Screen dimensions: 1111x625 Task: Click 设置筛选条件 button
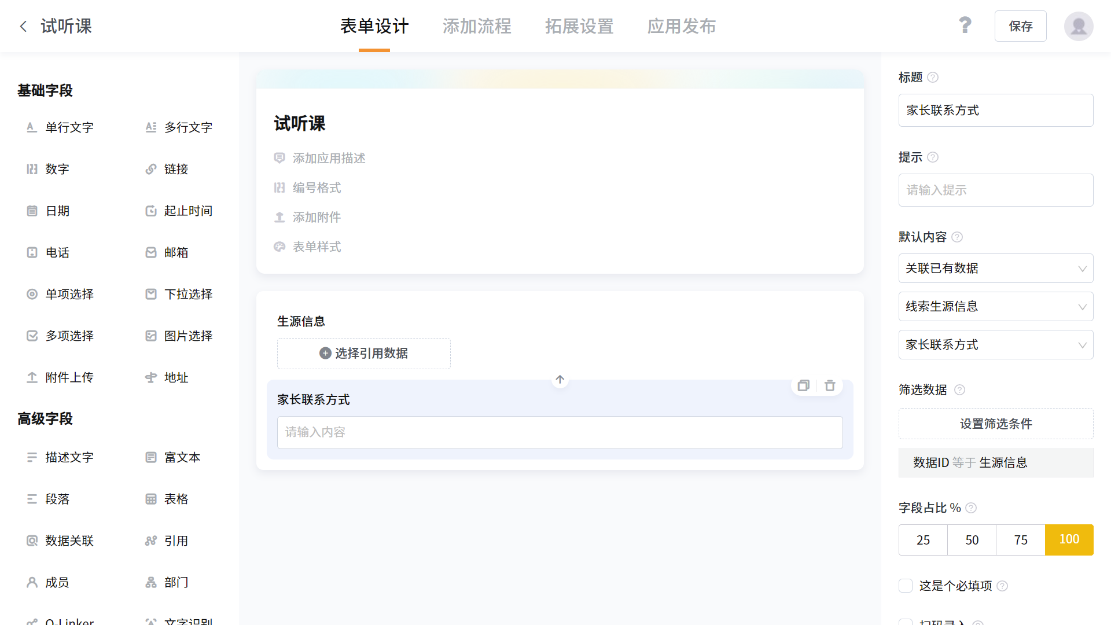click(x=995, y=424)
